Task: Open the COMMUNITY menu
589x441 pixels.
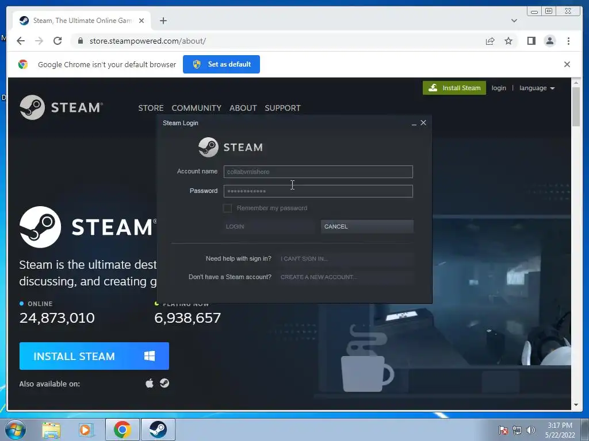Action: tap(196, 108)
